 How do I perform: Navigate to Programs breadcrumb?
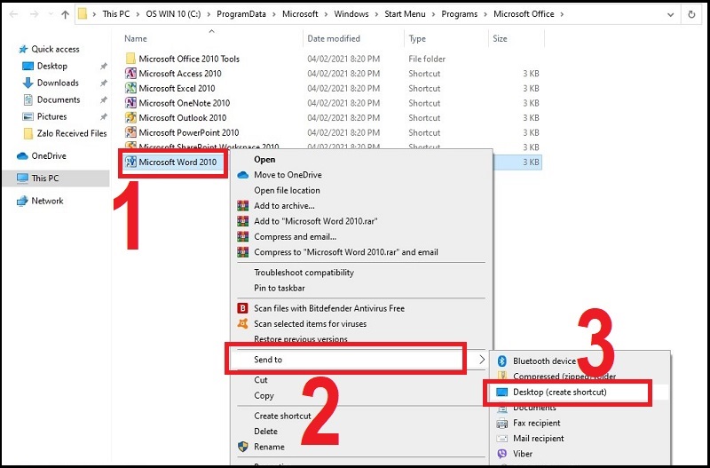(459, 14)
